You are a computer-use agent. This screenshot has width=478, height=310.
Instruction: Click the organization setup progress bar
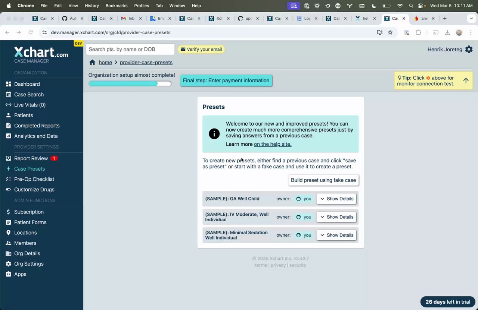coord(130,83)
